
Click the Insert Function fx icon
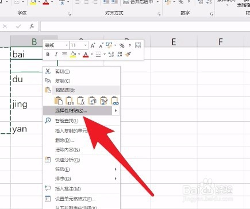pyautogui.click(x=32, y=26)
